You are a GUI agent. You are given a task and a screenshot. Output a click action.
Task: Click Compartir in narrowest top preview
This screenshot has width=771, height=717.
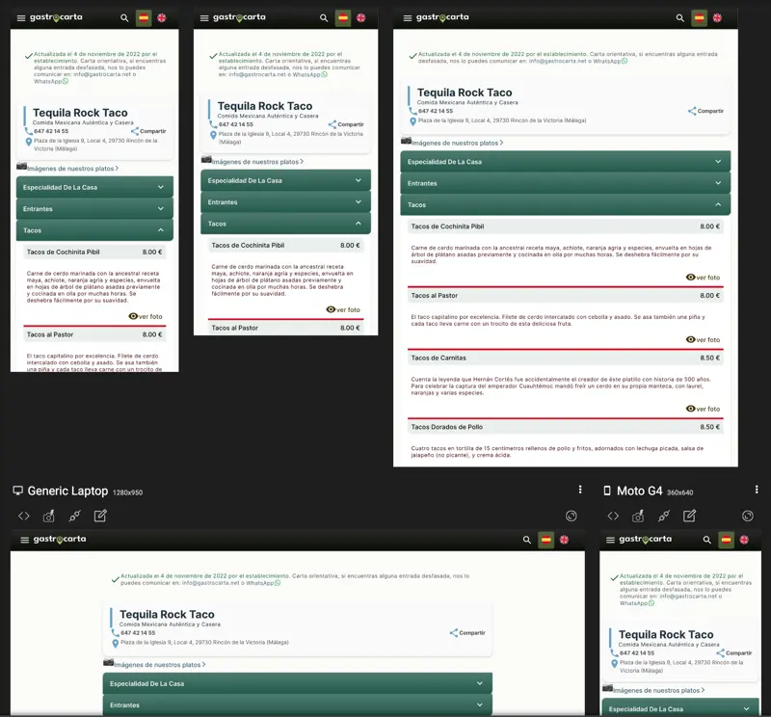148,131
